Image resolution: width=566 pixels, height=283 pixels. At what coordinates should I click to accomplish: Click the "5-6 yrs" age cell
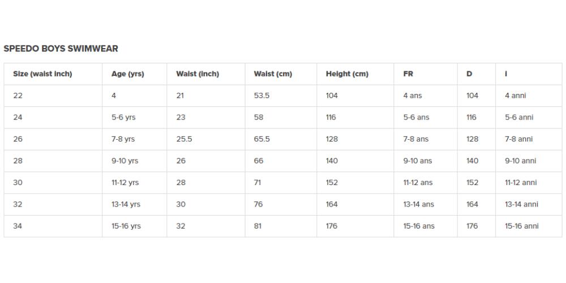click(123, 118)
